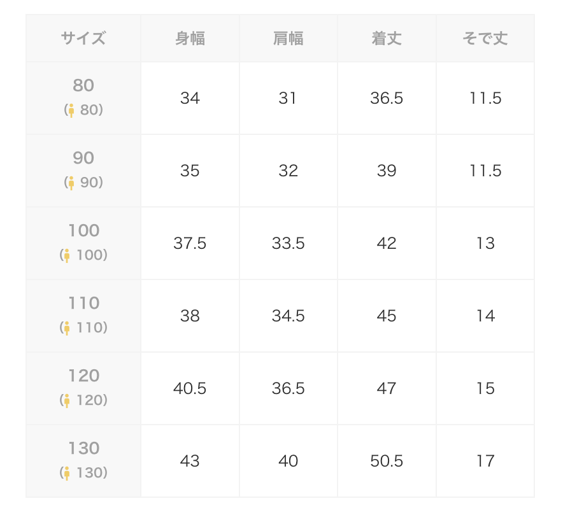Select the サイズ column header

point(83,38)
